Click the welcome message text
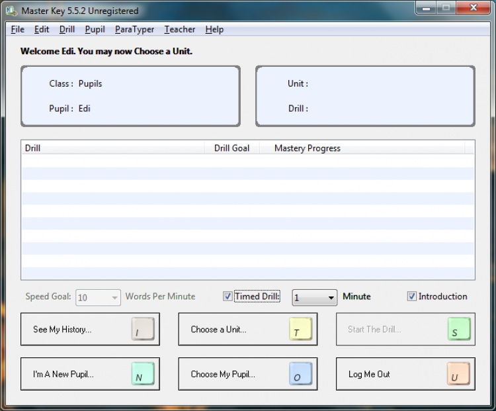This screenshot has height=411, width=496. [106, 52]
